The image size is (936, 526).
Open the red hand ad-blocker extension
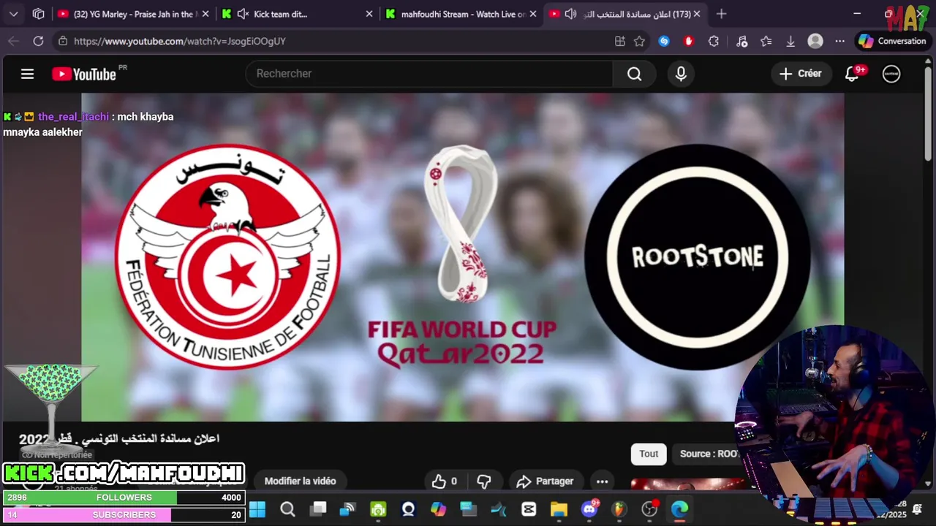tap(688, 42)
